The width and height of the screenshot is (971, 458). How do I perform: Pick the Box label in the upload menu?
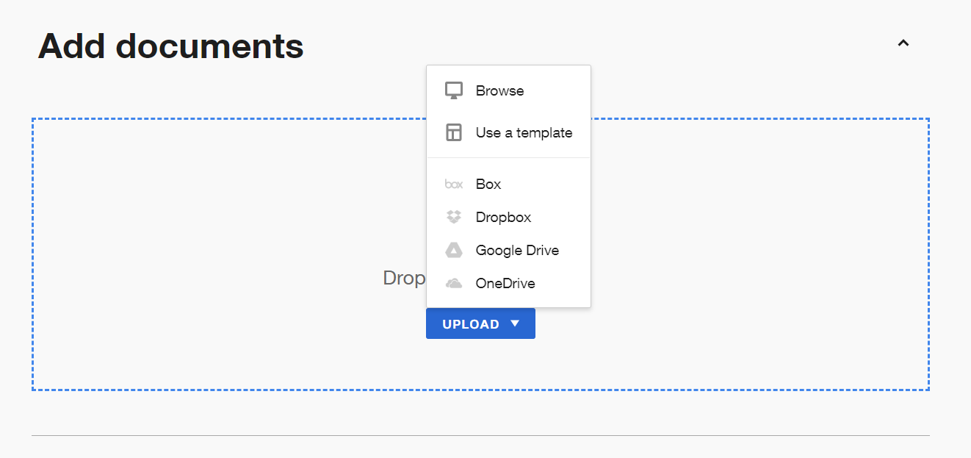click(488, 185)
